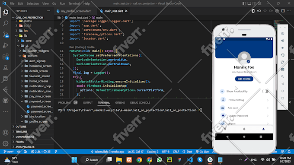The image size is (294, 165).
Task: Click the terminal command prompt line
Action: click(x=130, y=110)
